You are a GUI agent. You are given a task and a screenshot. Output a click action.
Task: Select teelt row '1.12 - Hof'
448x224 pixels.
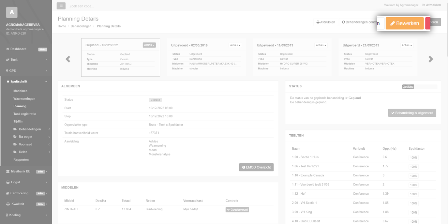(363, 194)
